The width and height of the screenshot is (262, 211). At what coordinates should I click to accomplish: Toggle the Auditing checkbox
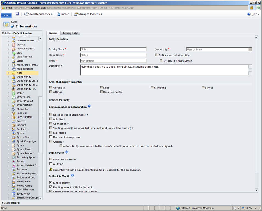tap(50, 164)
